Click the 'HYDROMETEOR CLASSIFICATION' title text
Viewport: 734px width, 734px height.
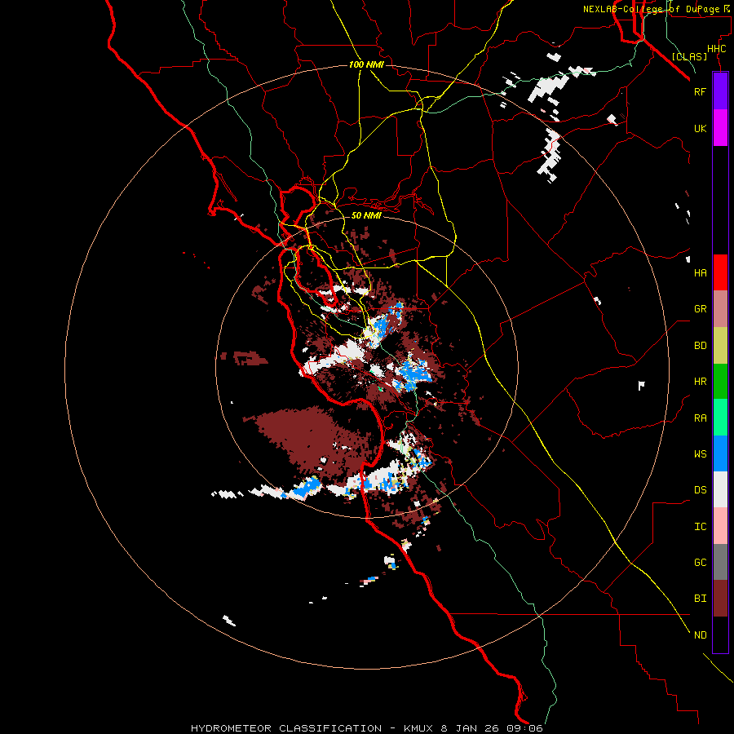coord(286,728)
